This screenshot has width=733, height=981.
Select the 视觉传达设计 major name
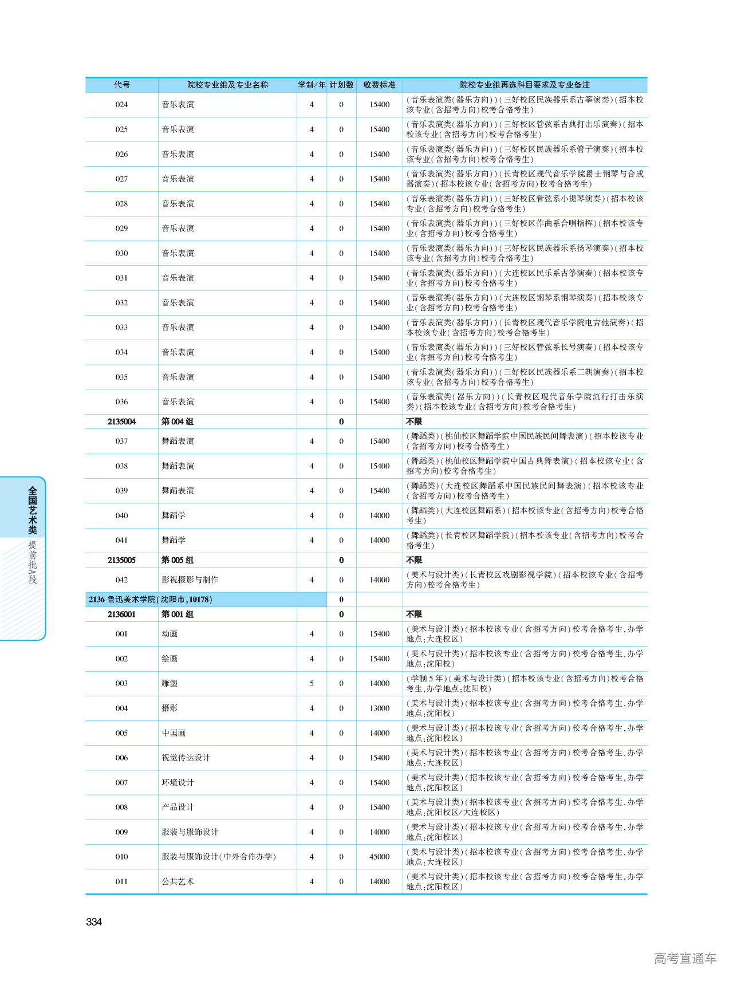tap(186, 758)
